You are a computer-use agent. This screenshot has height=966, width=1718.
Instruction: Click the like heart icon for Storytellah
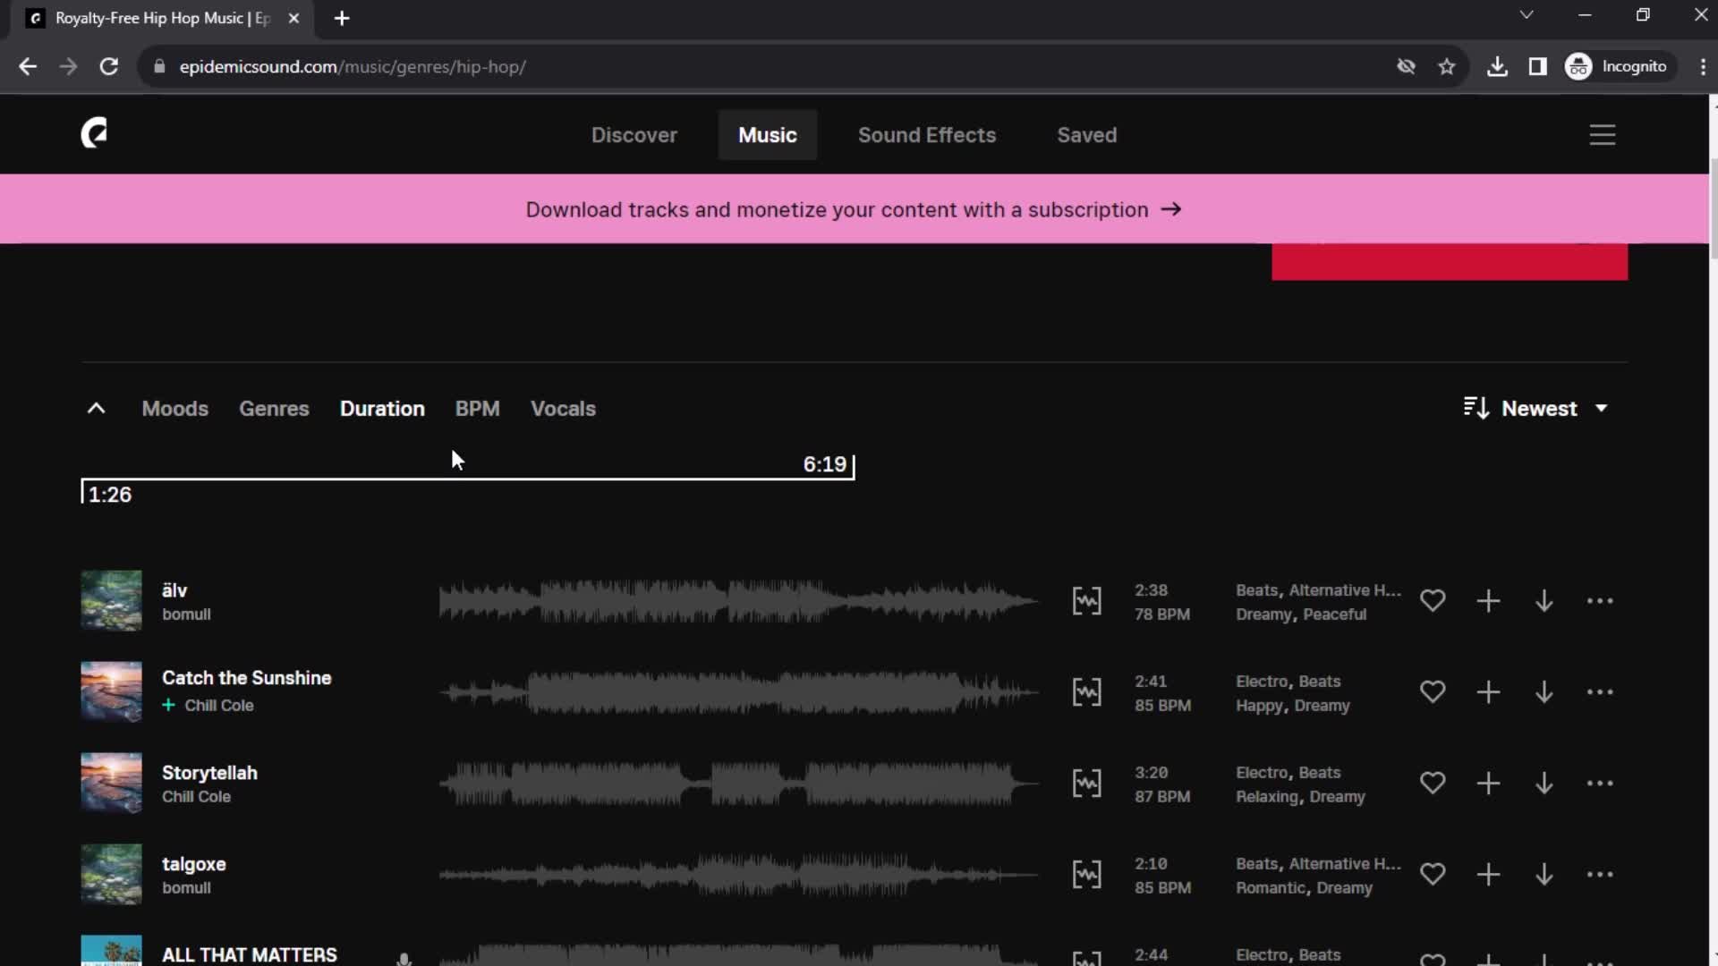coord(1433,784)
